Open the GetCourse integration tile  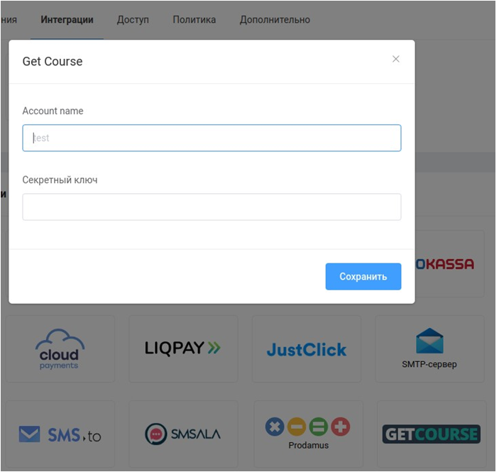click(431, 434)
